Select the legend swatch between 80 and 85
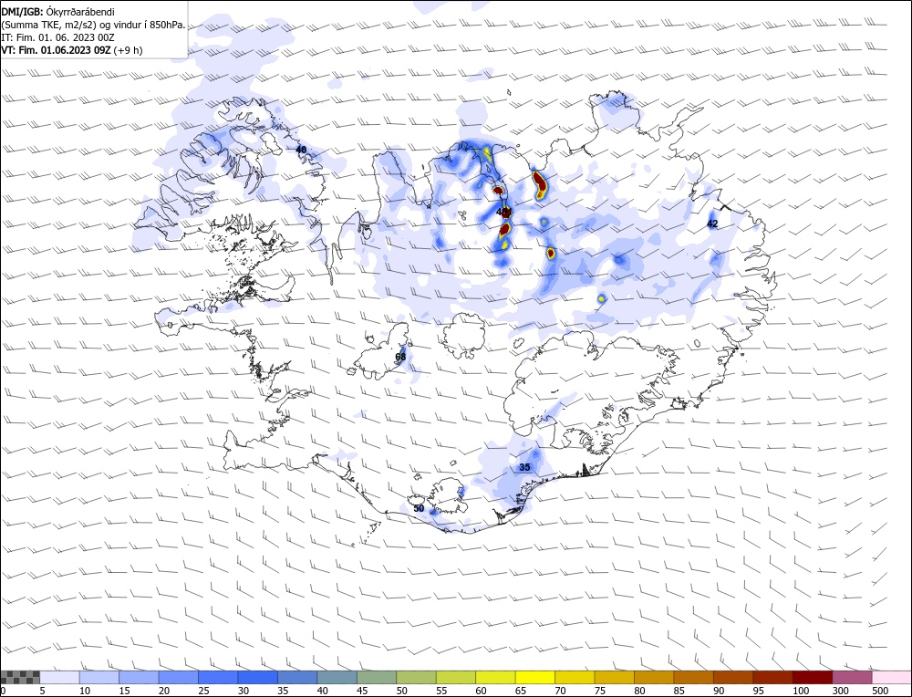The height and width of the screenshot is (697, 912). (x=654, y=677)
